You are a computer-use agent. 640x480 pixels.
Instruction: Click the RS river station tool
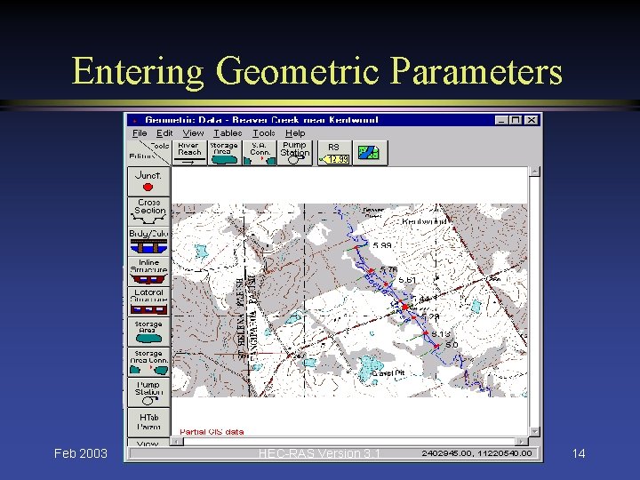click(x=334, y=153)
